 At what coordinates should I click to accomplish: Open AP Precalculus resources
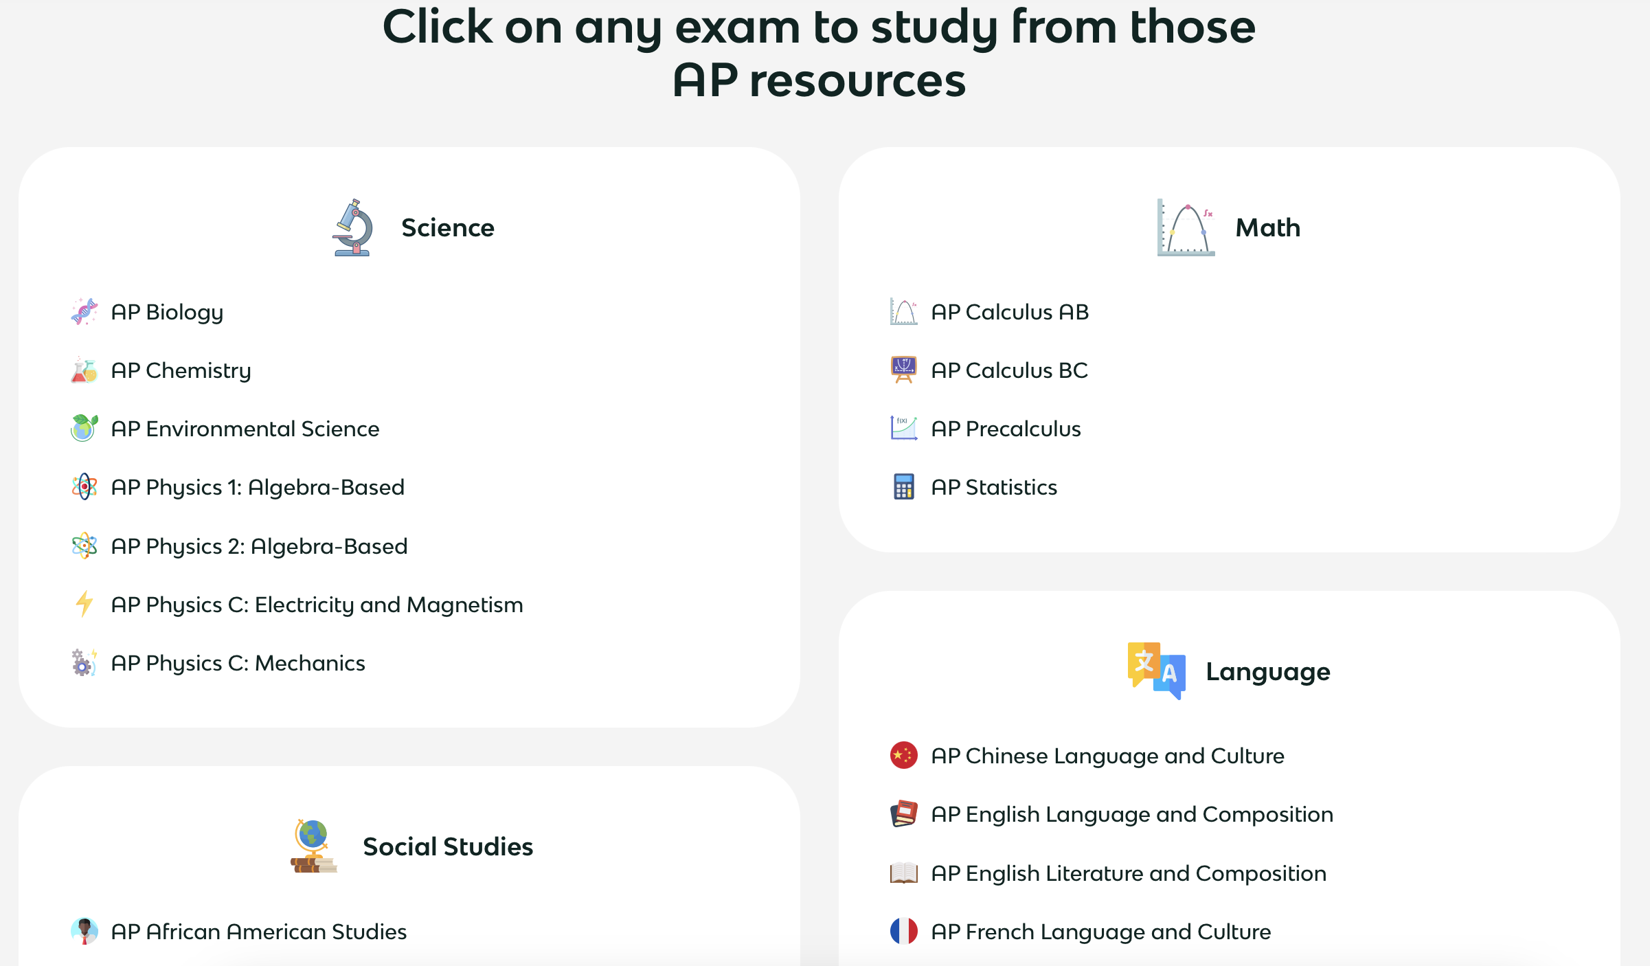point(1006,429)
